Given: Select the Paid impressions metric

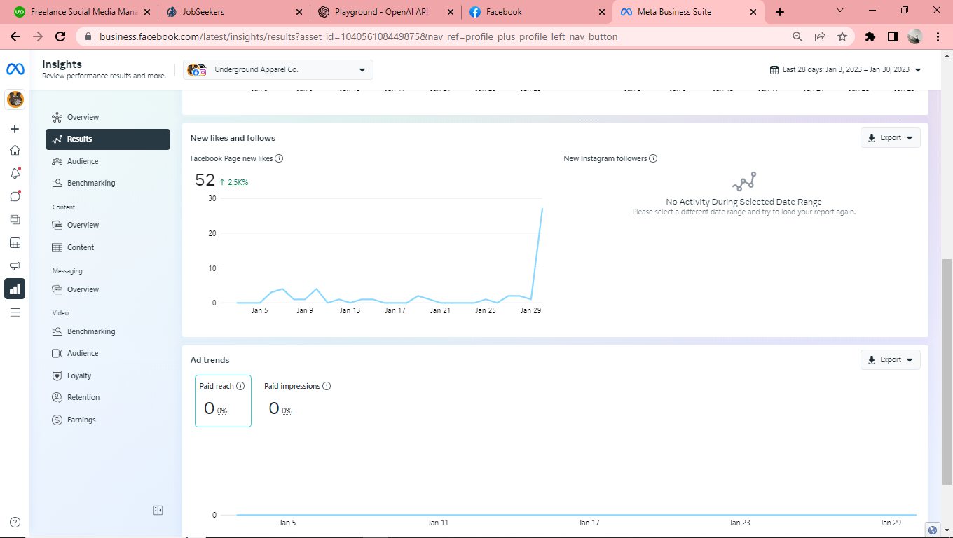Looking at the screenshot, I should point(297,401).
